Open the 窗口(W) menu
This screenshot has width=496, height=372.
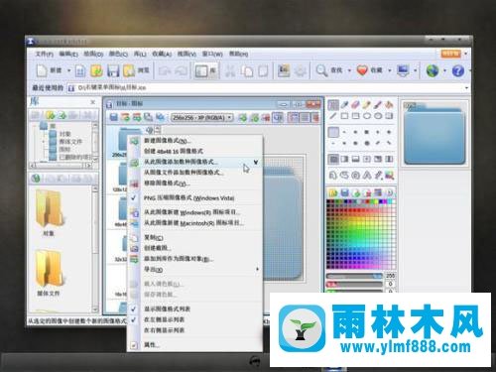click(212, 54)
